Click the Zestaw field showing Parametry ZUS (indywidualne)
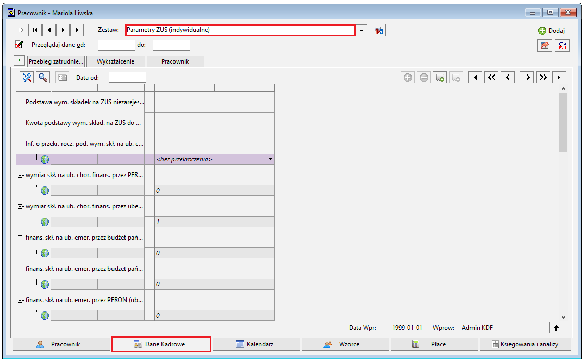 pos(240,30)
